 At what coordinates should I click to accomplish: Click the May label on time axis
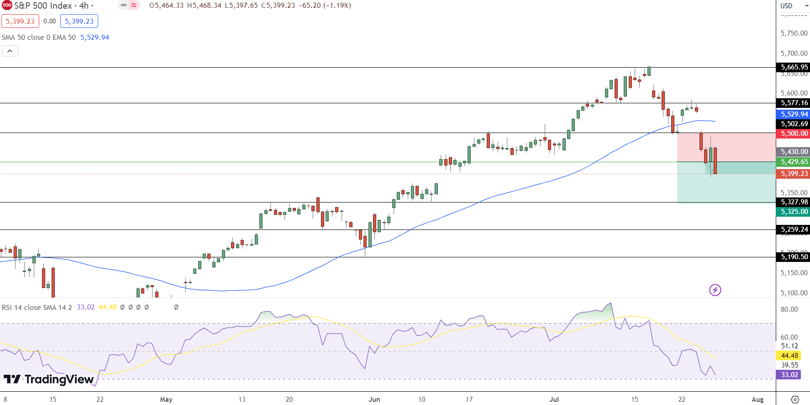tap(166, 400)
